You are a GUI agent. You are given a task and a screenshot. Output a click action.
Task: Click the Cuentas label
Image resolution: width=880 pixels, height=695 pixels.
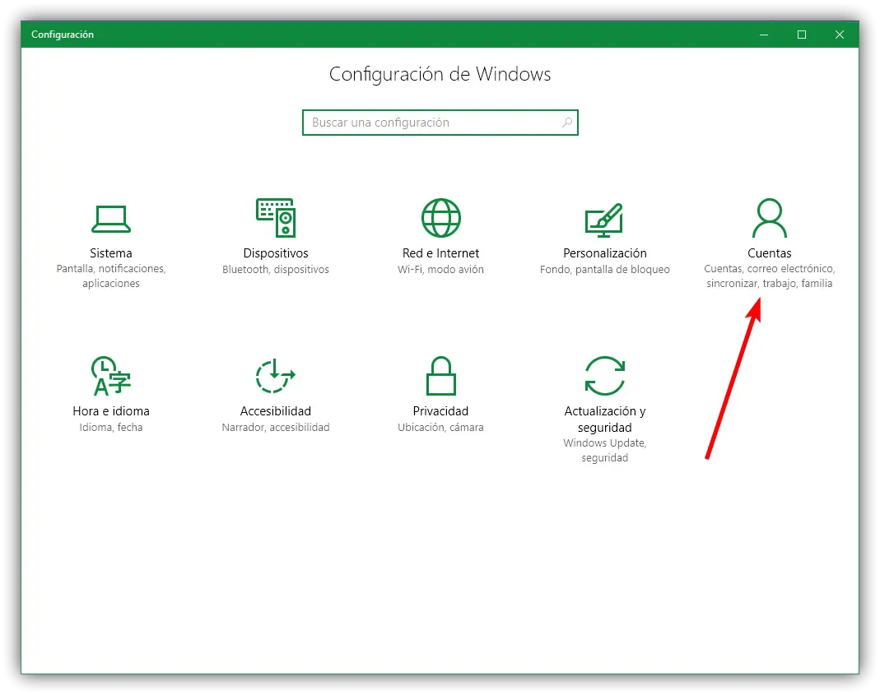coord(770,253)
